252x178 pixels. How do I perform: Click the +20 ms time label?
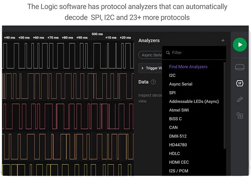[x=125, y=38]
